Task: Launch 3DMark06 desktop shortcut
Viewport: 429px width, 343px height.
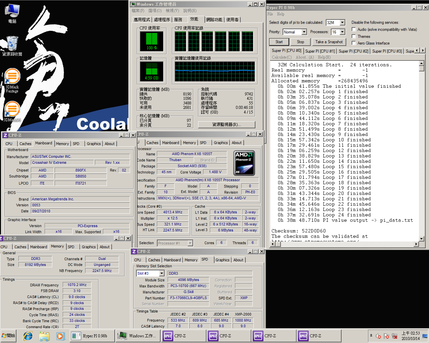Action: [x=12, y=111]
